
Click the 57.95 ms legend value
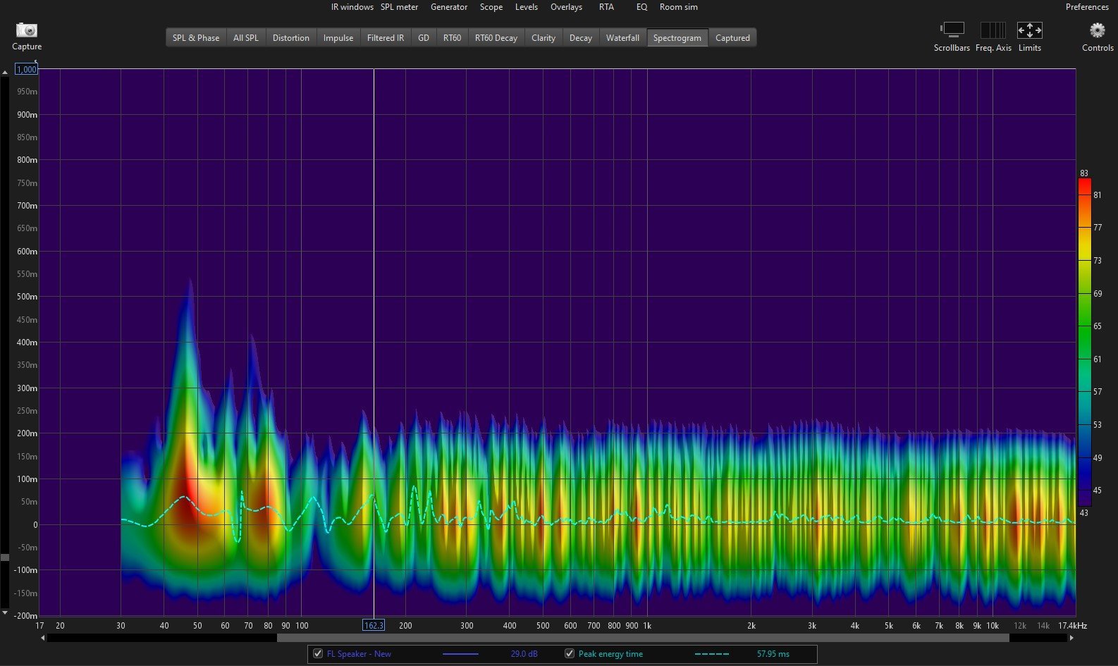click(773, 654)
